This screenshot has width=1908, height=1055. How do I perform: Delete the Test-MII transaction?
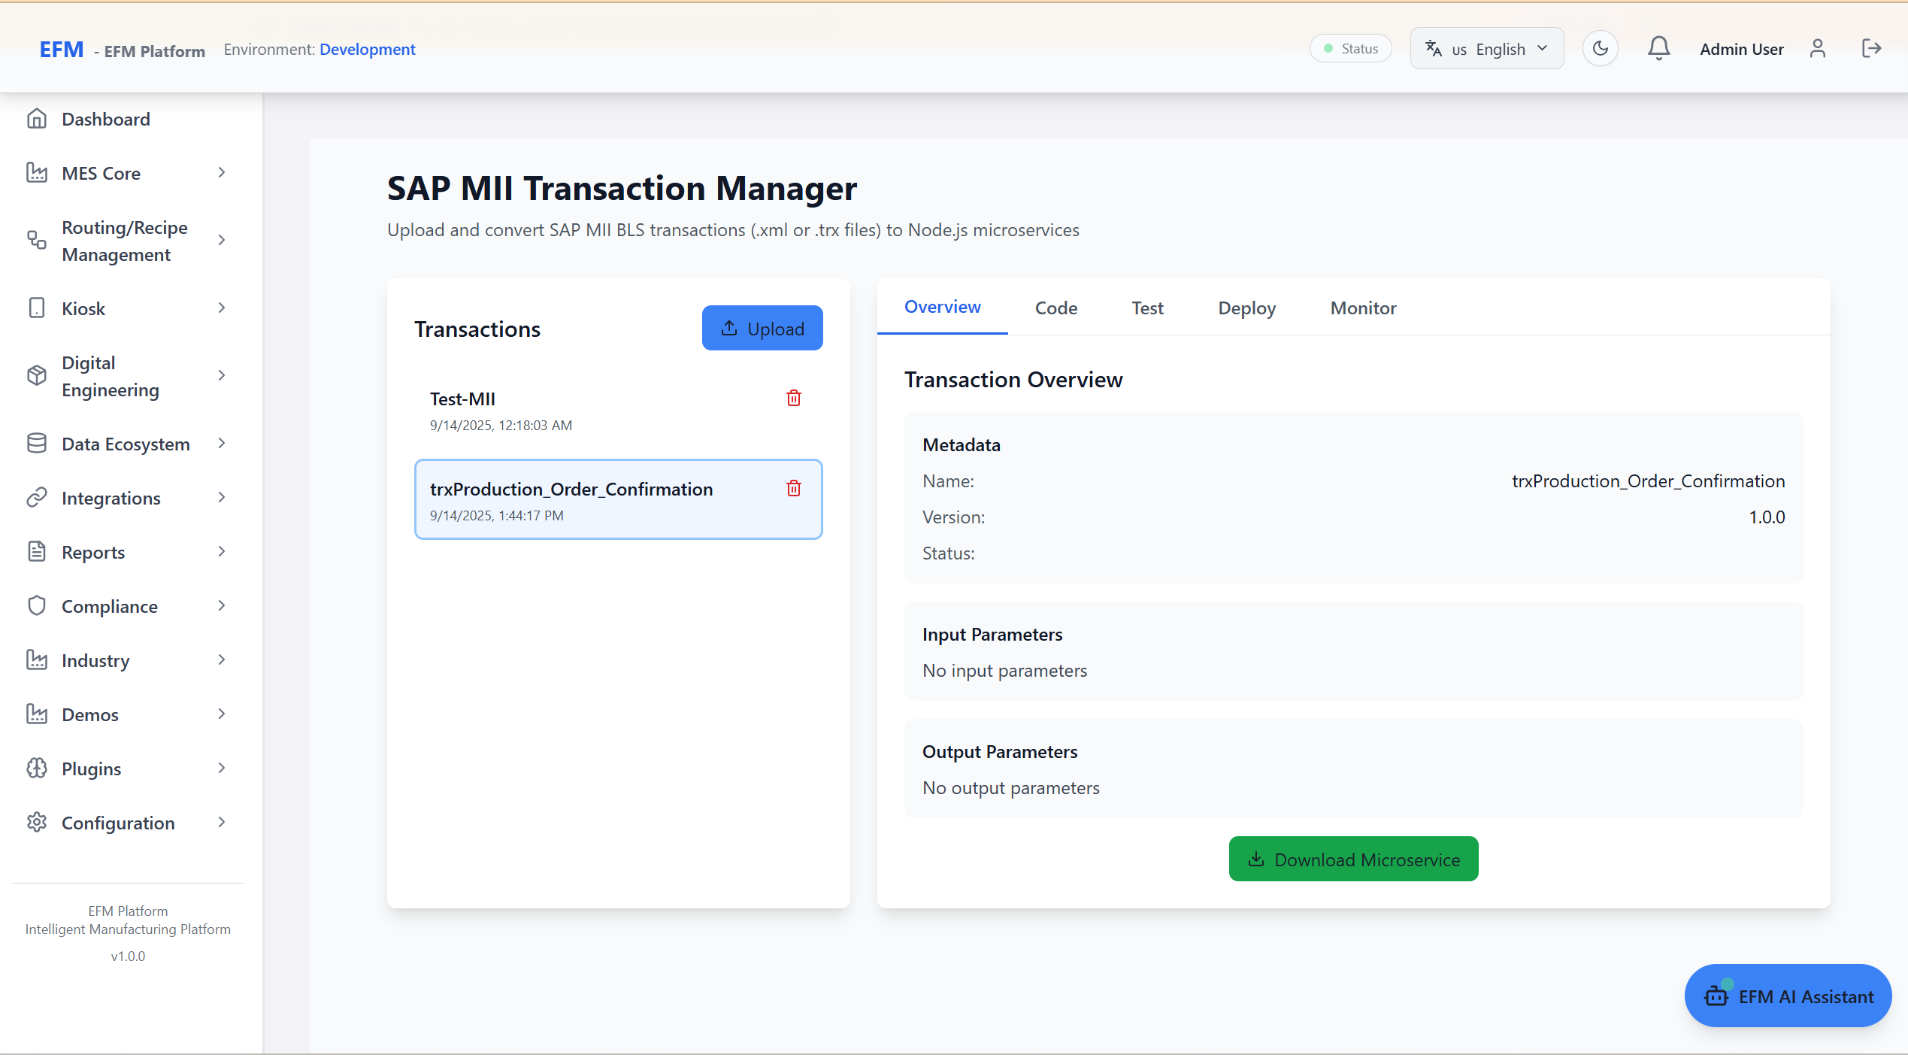tap(793, 398)
